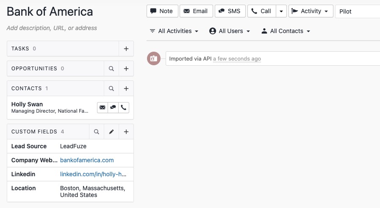Click Holly Swan's Managing Director job title
The height and width of the screenshot is (208, 380).
pyautogui.click(x=50, y=111)
